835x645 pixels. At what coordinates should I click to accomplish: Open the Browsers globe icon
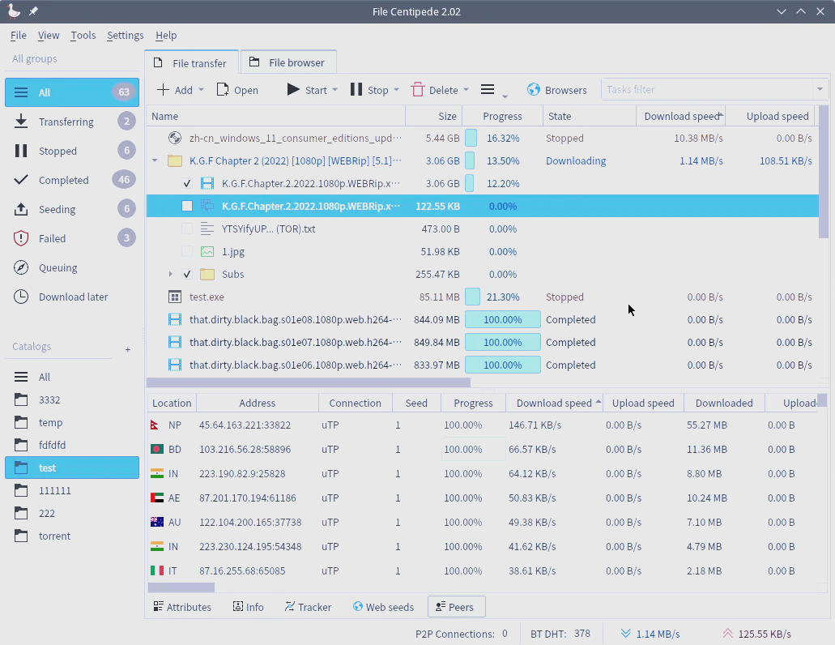click(x=534, y=90)
